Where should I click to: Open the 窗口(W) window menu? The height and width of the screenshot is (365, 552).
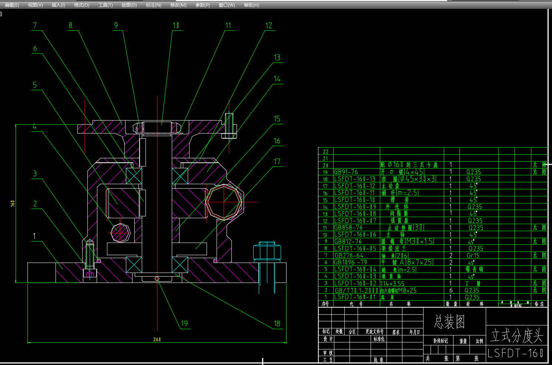point(227,5)
